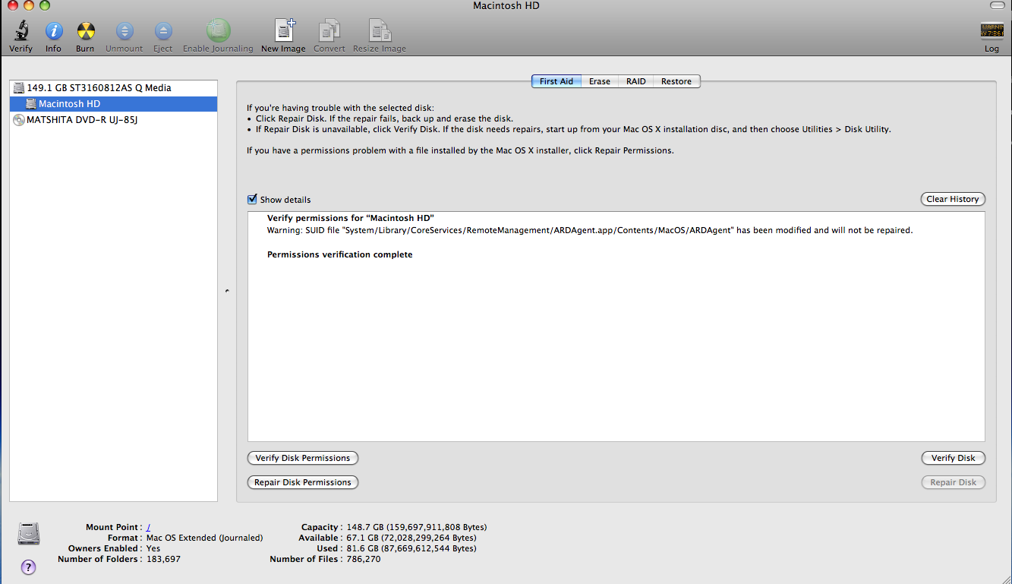The width and height of the screenshot is (1012, 584).
Task: Click hard drive icon beside Mount Point
Action: [x=29, y=534]
